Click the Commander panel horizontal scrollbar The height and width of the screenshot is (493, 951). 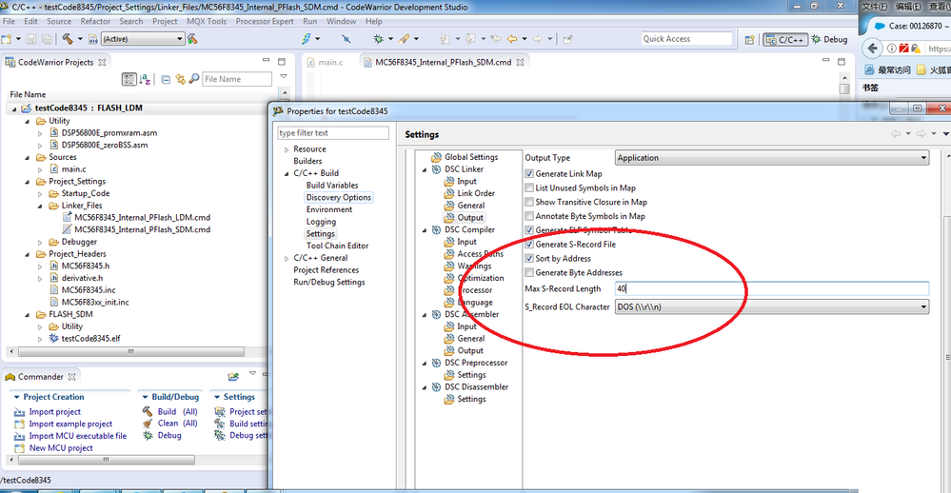point(106,460)
